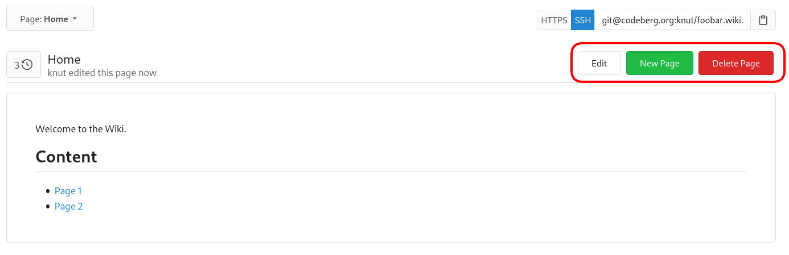Click the clock history icon
This screenshot has height=255, width=789.
(27, 65)
